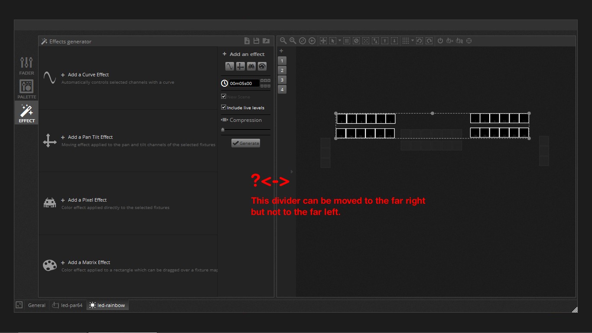Click the up-down arrows invert icon
This screenshot has width=592, height=333.
[x=375, y=41]
